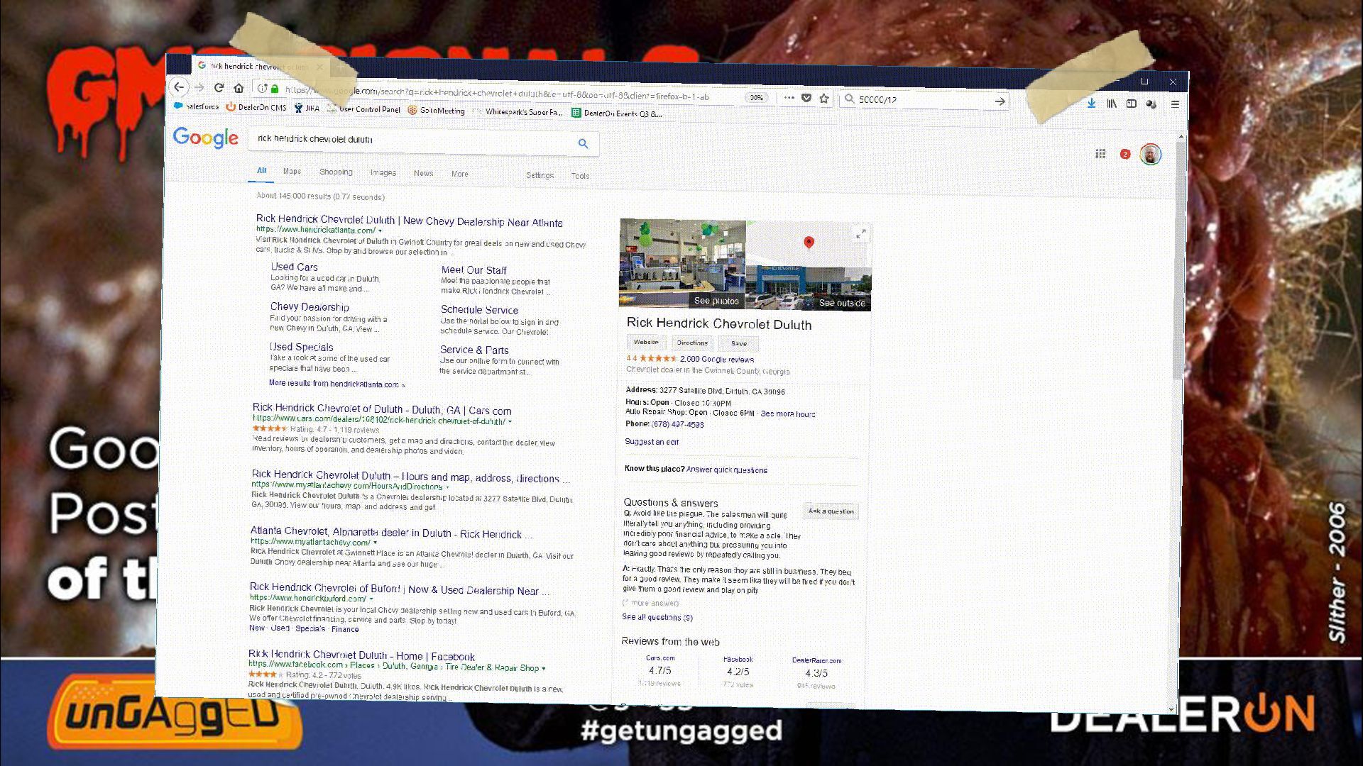1363x766 pixels.
Task: Switch to the Shopping search tab
Action: [x=336, y=172]
